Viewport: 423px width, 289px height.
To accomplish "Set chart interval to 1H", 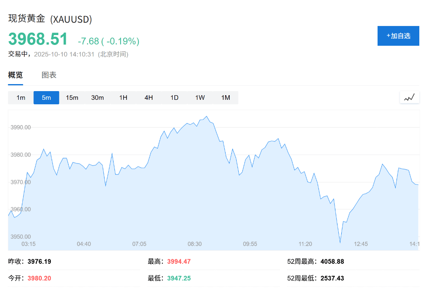I will tap(123, 98).
